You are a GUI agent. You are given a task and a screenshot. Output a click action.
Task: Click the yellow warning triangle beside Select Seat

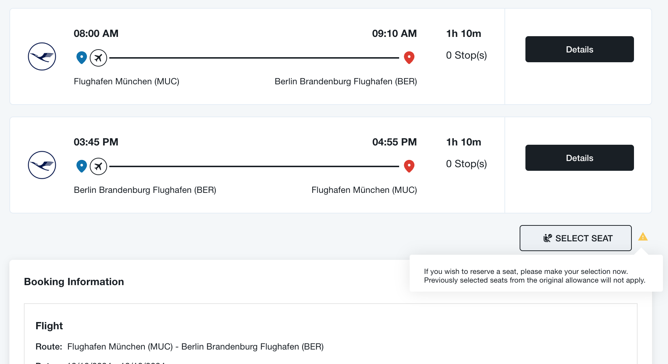(643, 237)
